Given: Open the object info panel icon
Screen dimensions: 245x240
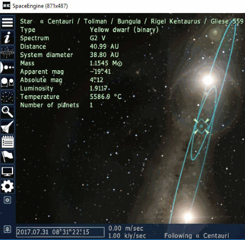Looking at the screenshot, I should (7, 38).
